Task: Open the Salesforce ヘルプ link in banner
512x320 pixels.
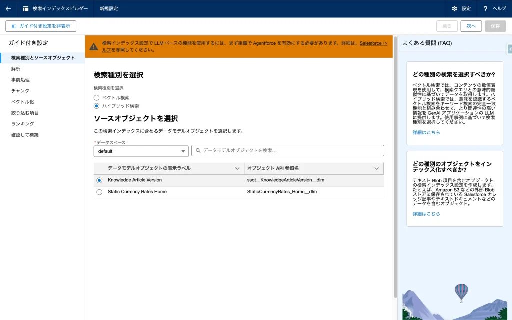Action: [x=373, y=43]
